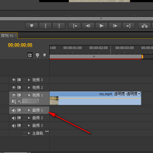Viewport: 153px width, 153px height.
Task: Toggle the Snap magnet icon in the timeline
Action: (30, 55)
